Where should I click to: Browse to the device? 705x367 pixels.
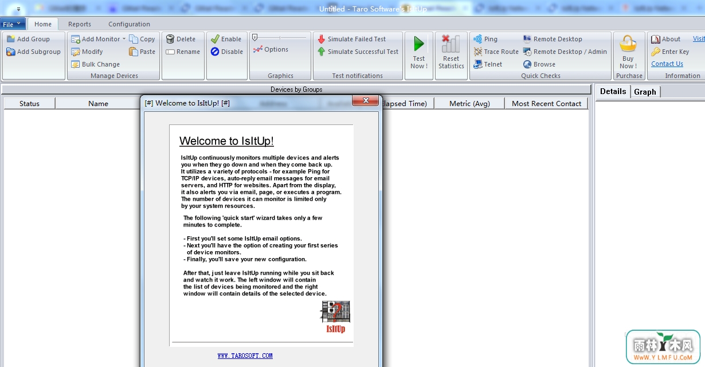539,64
